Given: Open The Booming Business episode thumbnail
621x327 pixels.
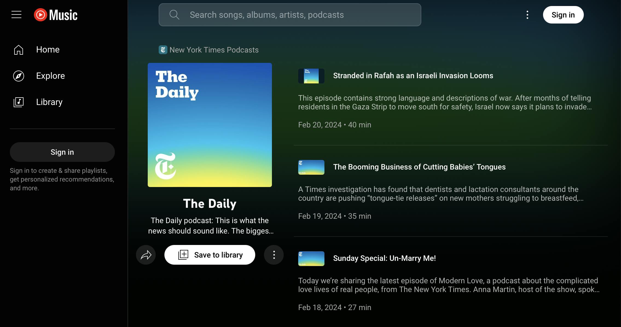Looking at the screenshot, I should click(311, 167).
